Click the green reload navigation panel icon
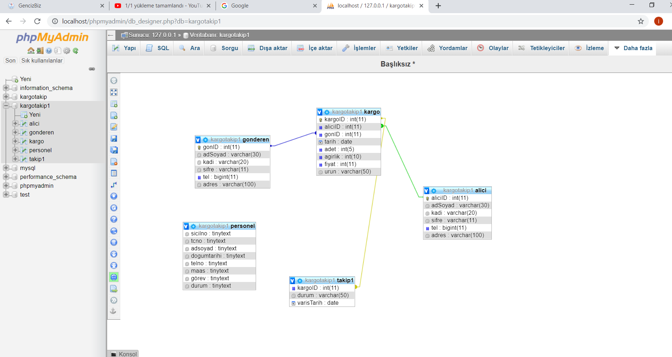Screen dimensions: 672x357 pyautogui.click(x=75, y=51)
